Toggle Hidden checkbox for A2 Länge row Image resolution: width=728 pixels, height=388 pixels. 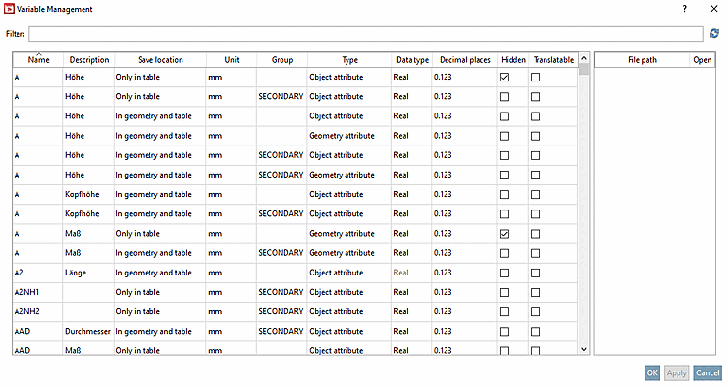[504, 273]
